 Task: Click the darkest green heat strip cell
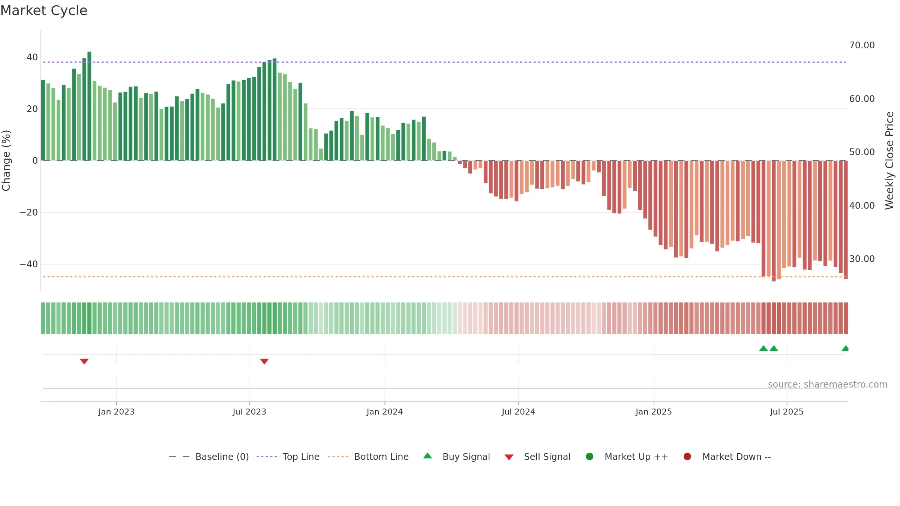[x=89, y=318]
